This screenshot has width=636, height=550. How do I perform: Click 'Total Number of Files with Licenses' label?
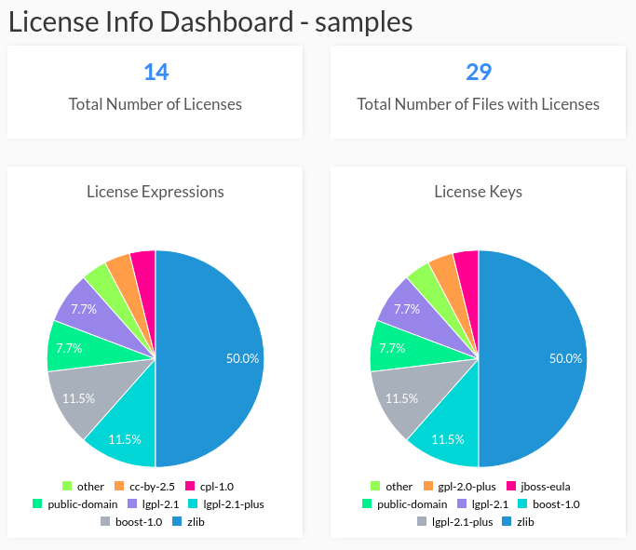pyautogui.click(x=479, y=104)
